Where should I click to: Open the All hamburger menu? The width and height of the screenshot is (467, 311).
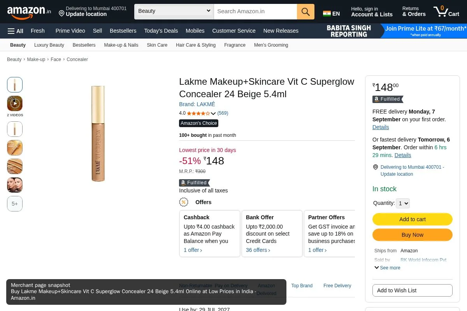tap(16, 31)
